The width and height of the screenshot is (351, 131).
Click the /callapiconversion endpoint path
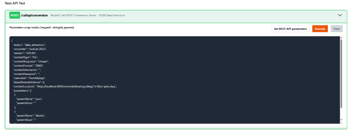34,15
